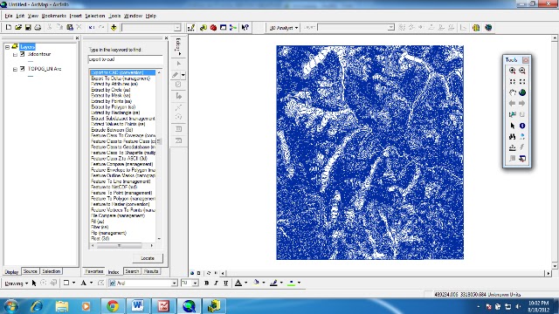This screenshot has height=314, width=559.
Task: Click the Select Features tool
Action: pyautogui.click(x=513, y=114)
